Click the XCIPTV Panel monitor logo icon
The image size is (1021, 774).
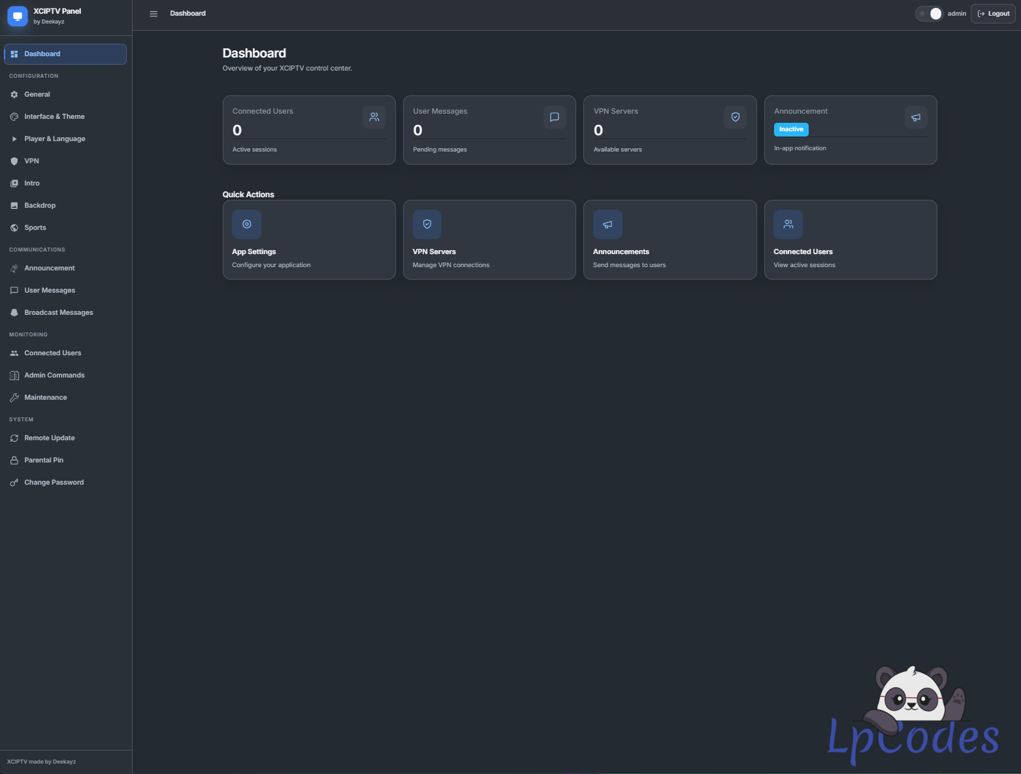point(18,16)
